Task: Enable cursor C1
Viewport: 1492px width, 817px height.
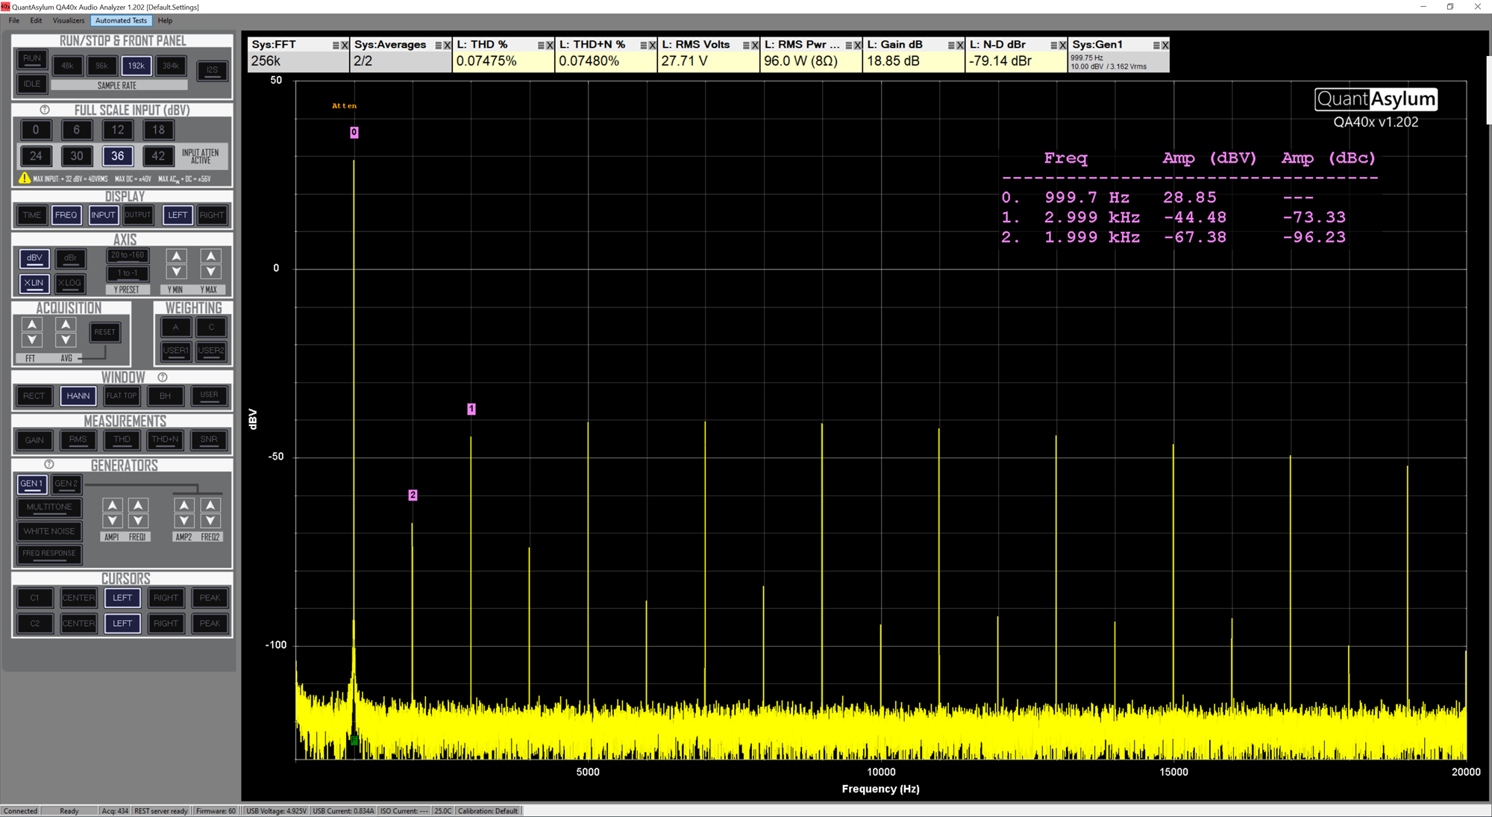Action: point(35,598)
